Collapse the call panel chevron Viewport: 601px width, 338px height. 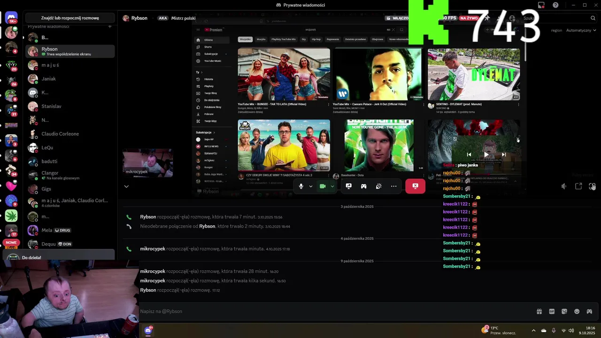pyautogui.click(x=126, y=186)
